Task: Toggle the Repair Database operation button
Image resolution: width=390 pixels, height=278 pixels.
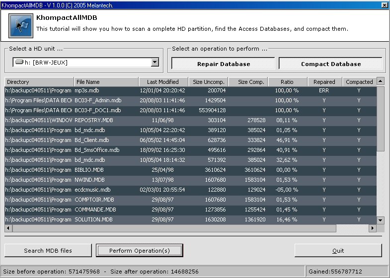Action: coord(223,64)
